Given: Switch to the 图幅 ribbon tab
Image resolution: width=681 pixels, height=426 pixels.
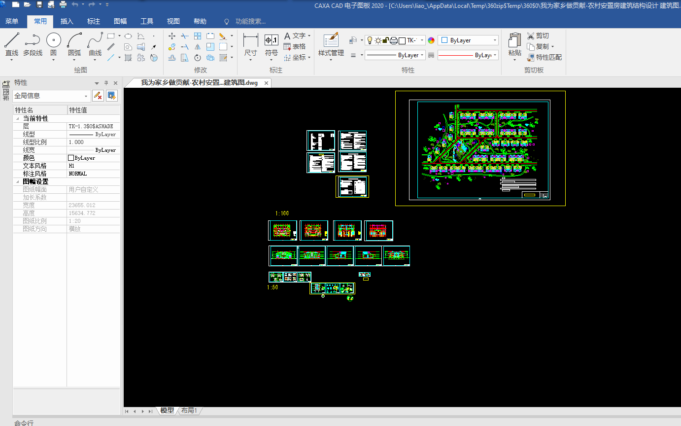Looking at the screenshot, I should click(x=120, y=21).
